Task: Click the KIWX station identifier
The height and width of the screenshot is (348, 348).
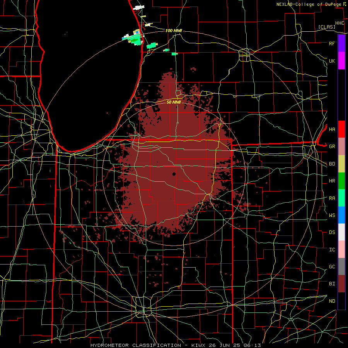Action: coord(198,345)
